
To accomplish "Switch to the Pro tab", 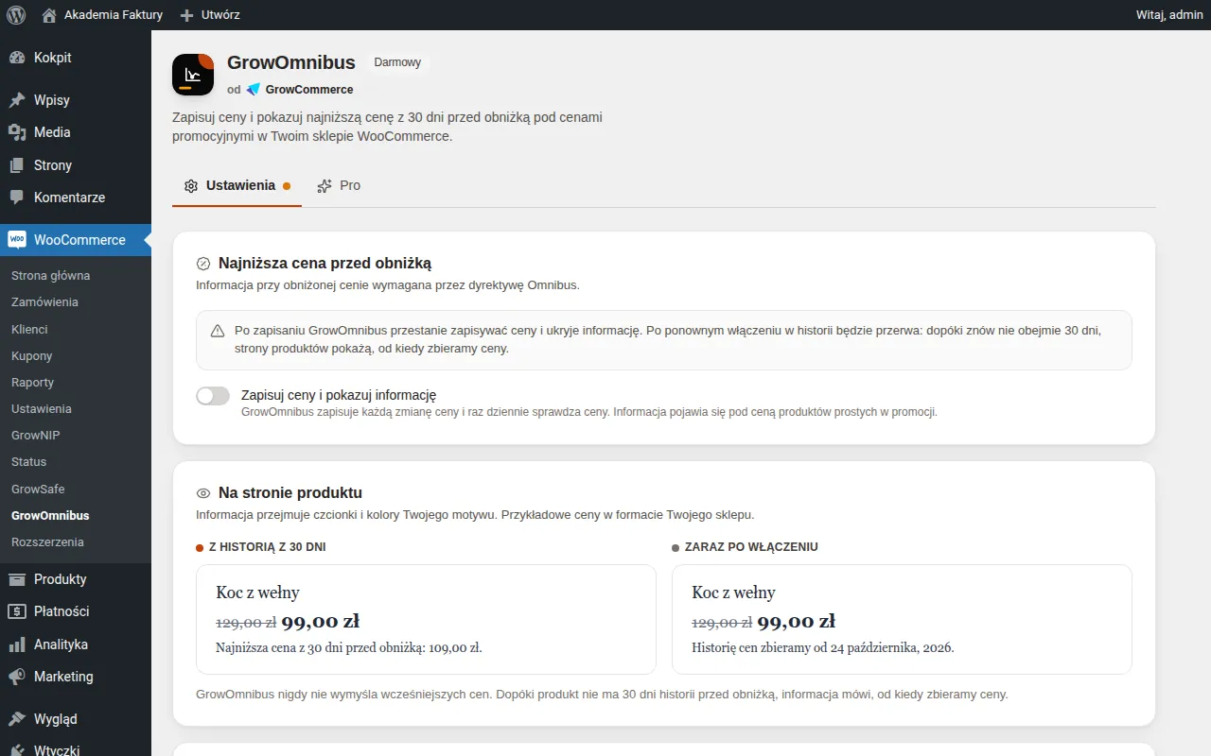I will [x=339, y=185].
